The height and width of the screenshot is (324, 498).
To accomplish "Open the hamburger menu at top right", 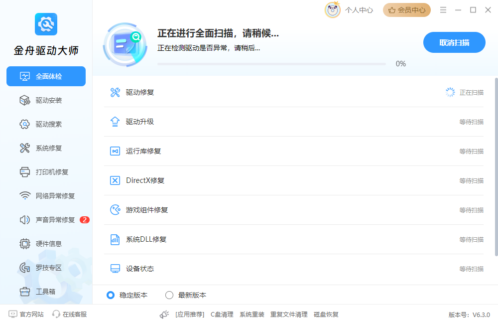I will tap(443, 9).
